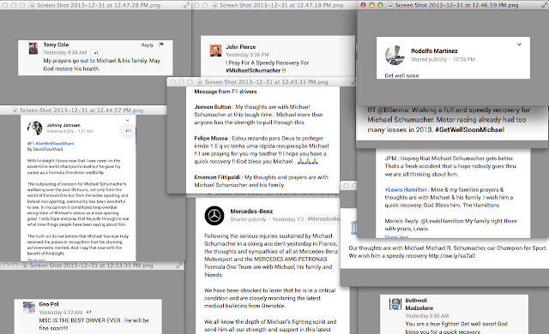
Task: Click 'By David Coulthard.' line in Johnny Johnsen's post
Action: coord(45,149)
